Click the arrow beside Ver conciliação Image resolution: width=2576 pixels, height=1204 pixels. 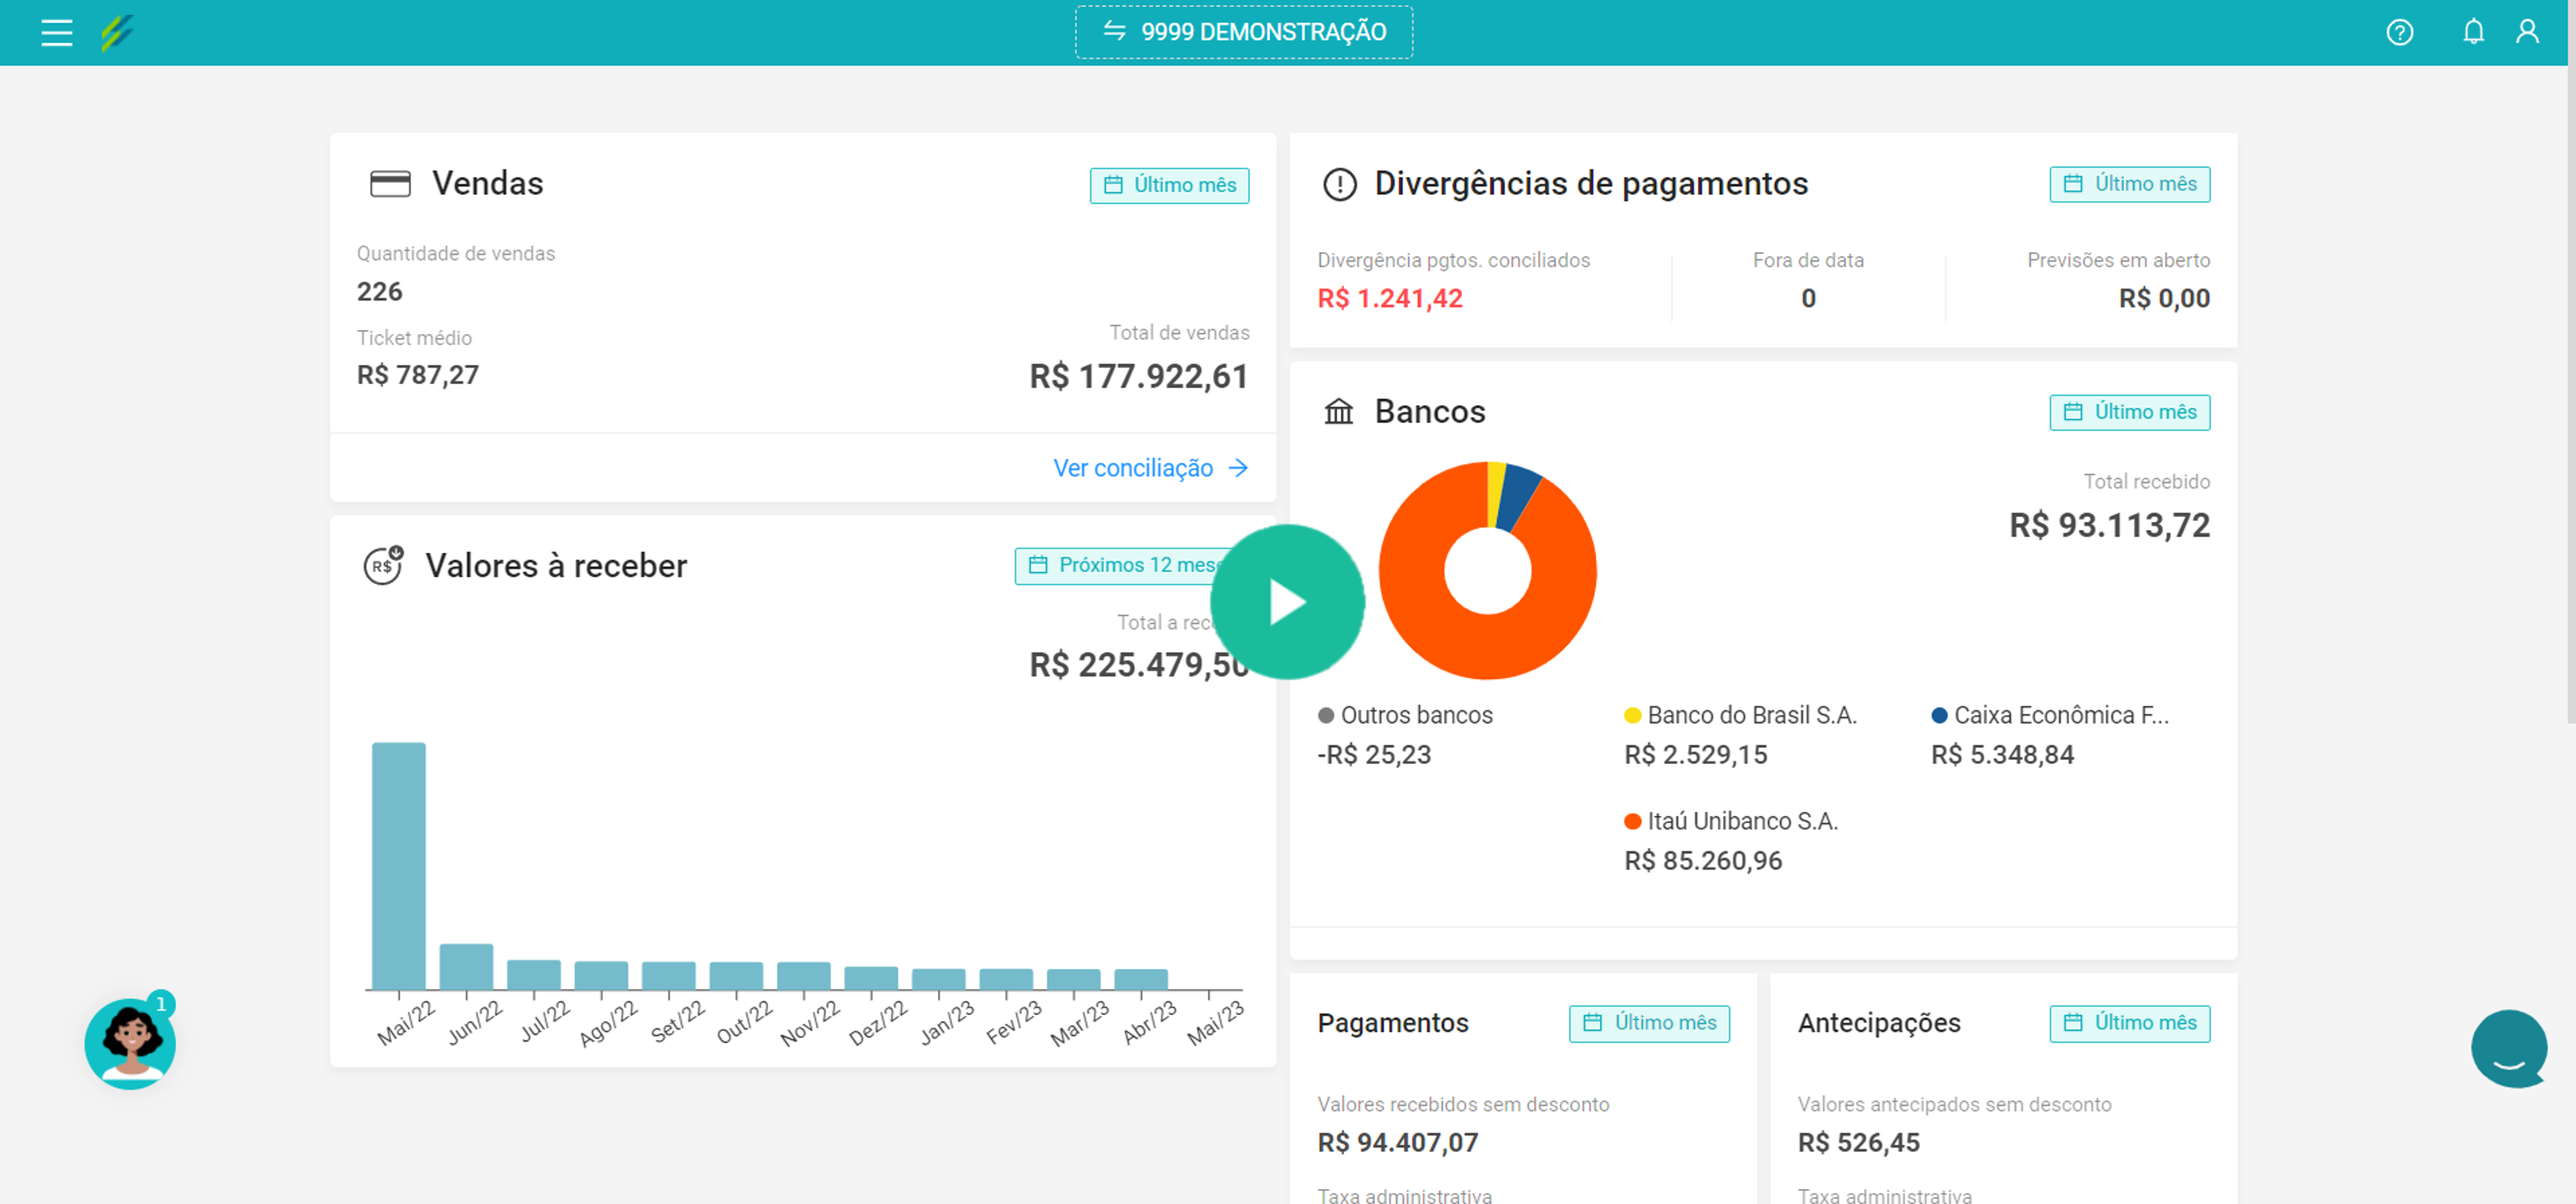point(1239,468)
